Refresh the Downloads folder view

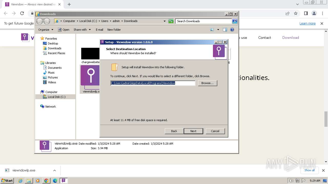coord(171,21)
